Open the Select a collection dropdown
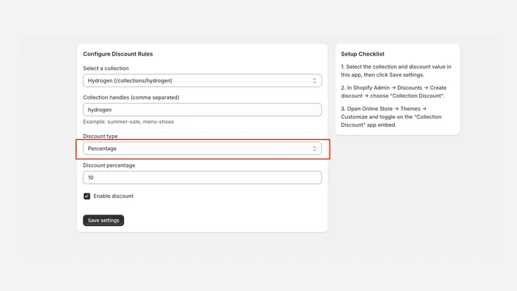 tap(202, 80)
